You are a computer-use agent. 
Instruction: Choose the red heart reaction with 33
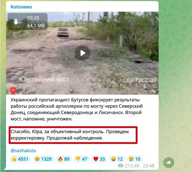point(99,159)
